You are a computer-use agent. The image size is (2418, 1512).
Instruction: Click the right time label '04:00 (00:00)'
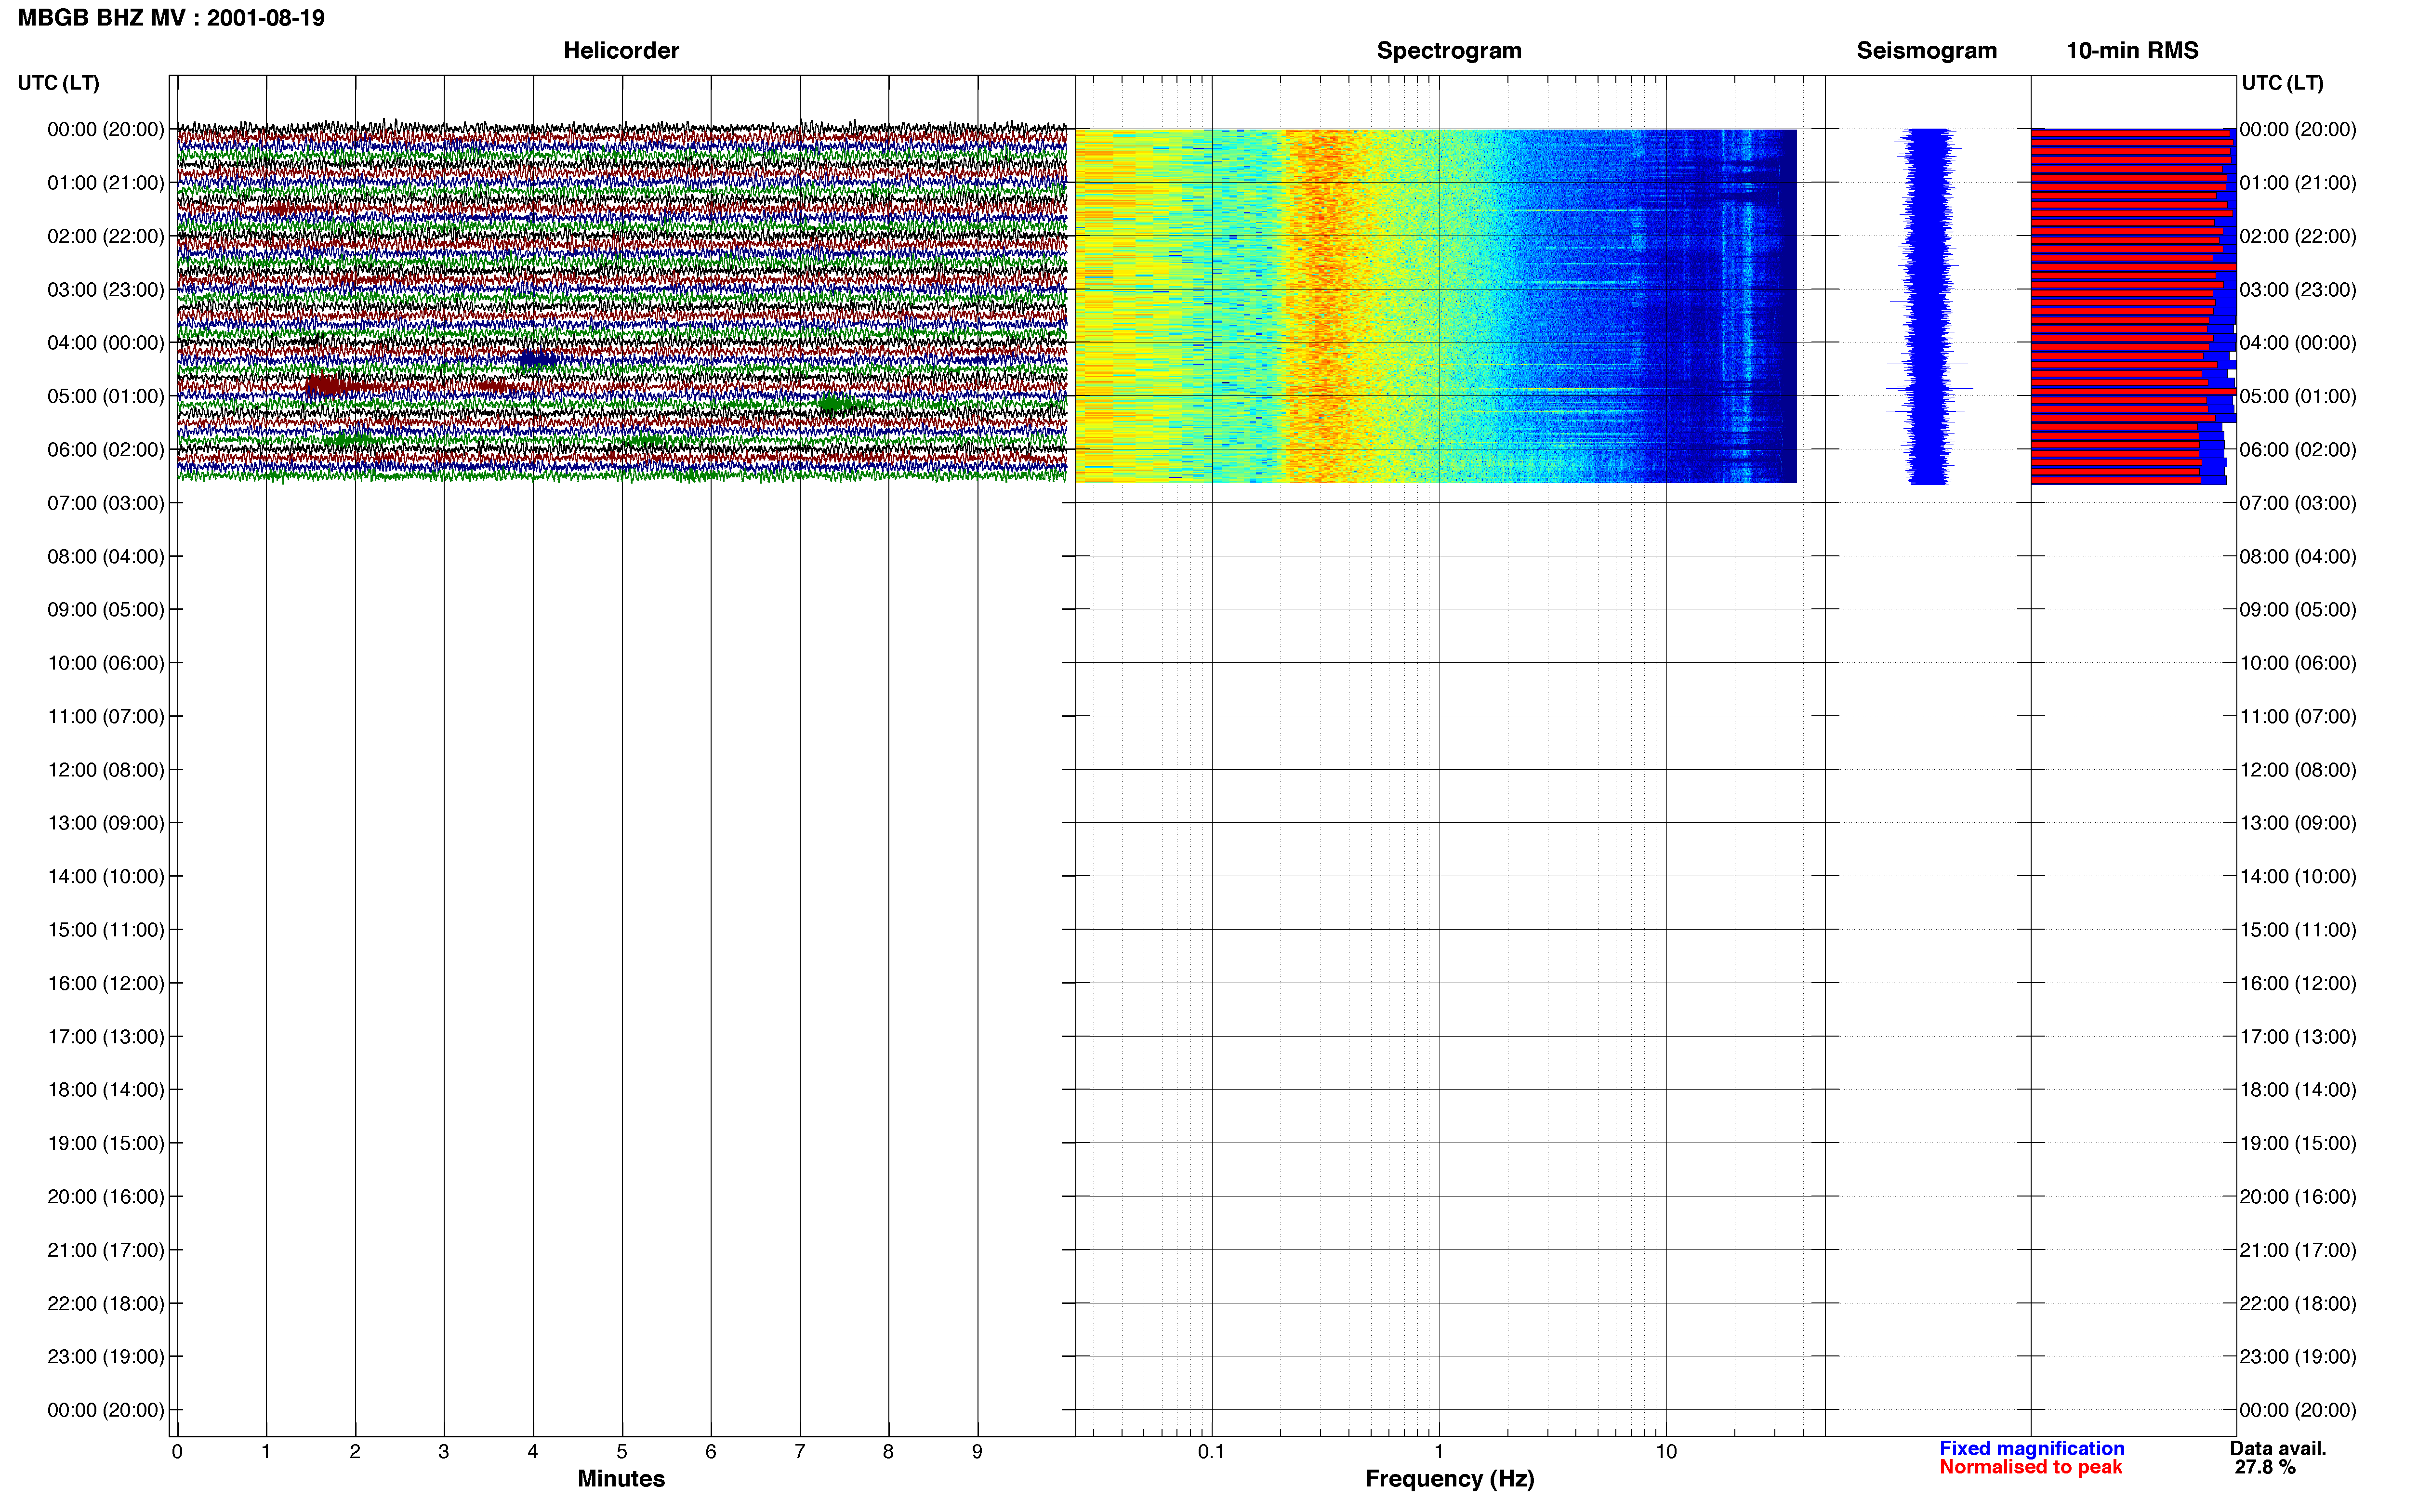2298,343
